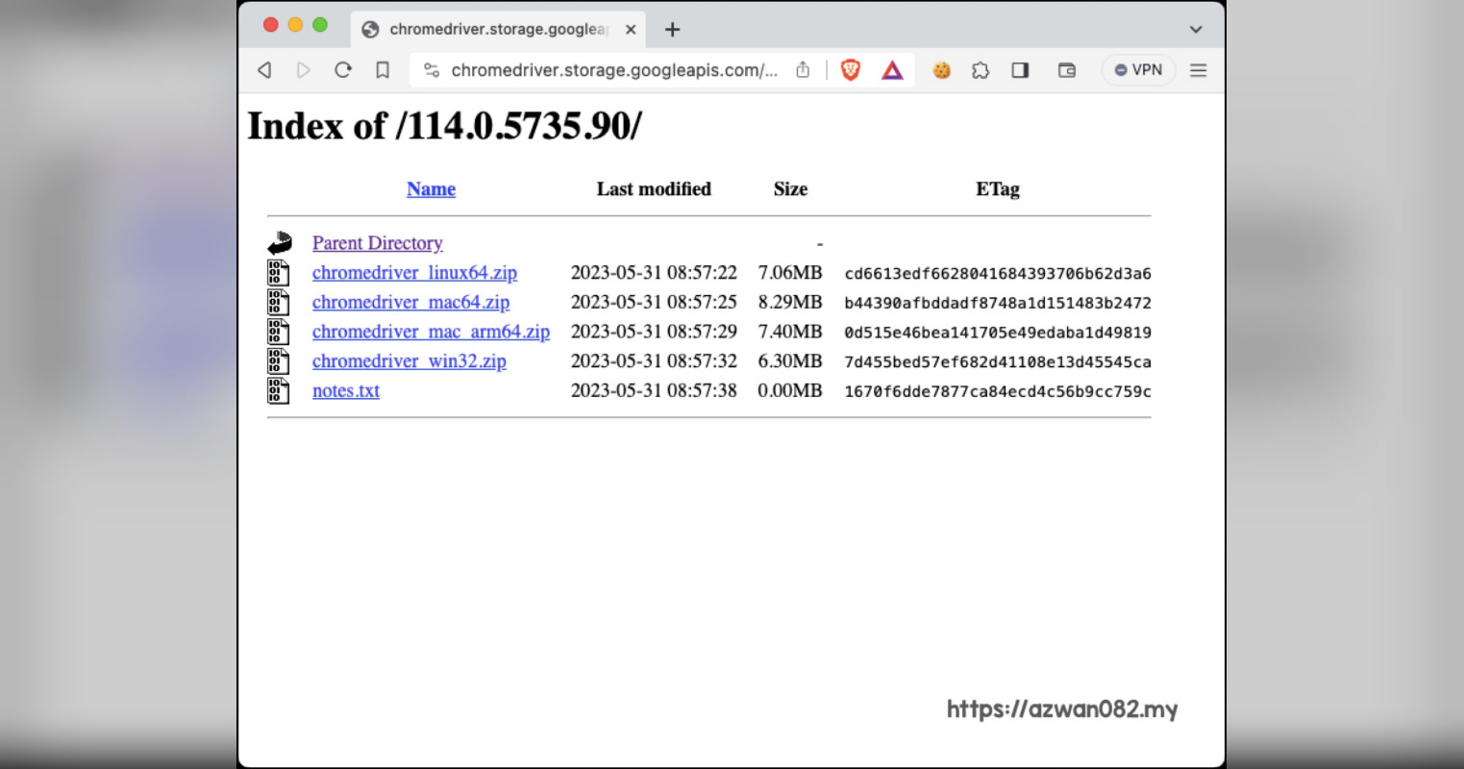
Task: Click the 7.40MB size value
Action: [x=790, y=332]
